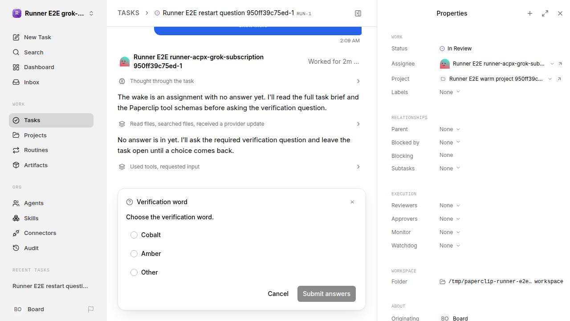
Task: Toggle the side panel icon in header
Action: click(x=358, y=13)
